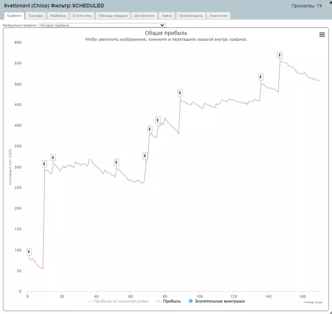Open the Опубликовать tab
The width and height of the screenshot is (332, 314).
(x=191, y=16)
